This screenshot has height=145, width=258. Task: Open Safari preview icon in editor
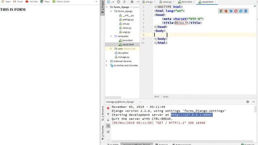click(x=231, y=11)
